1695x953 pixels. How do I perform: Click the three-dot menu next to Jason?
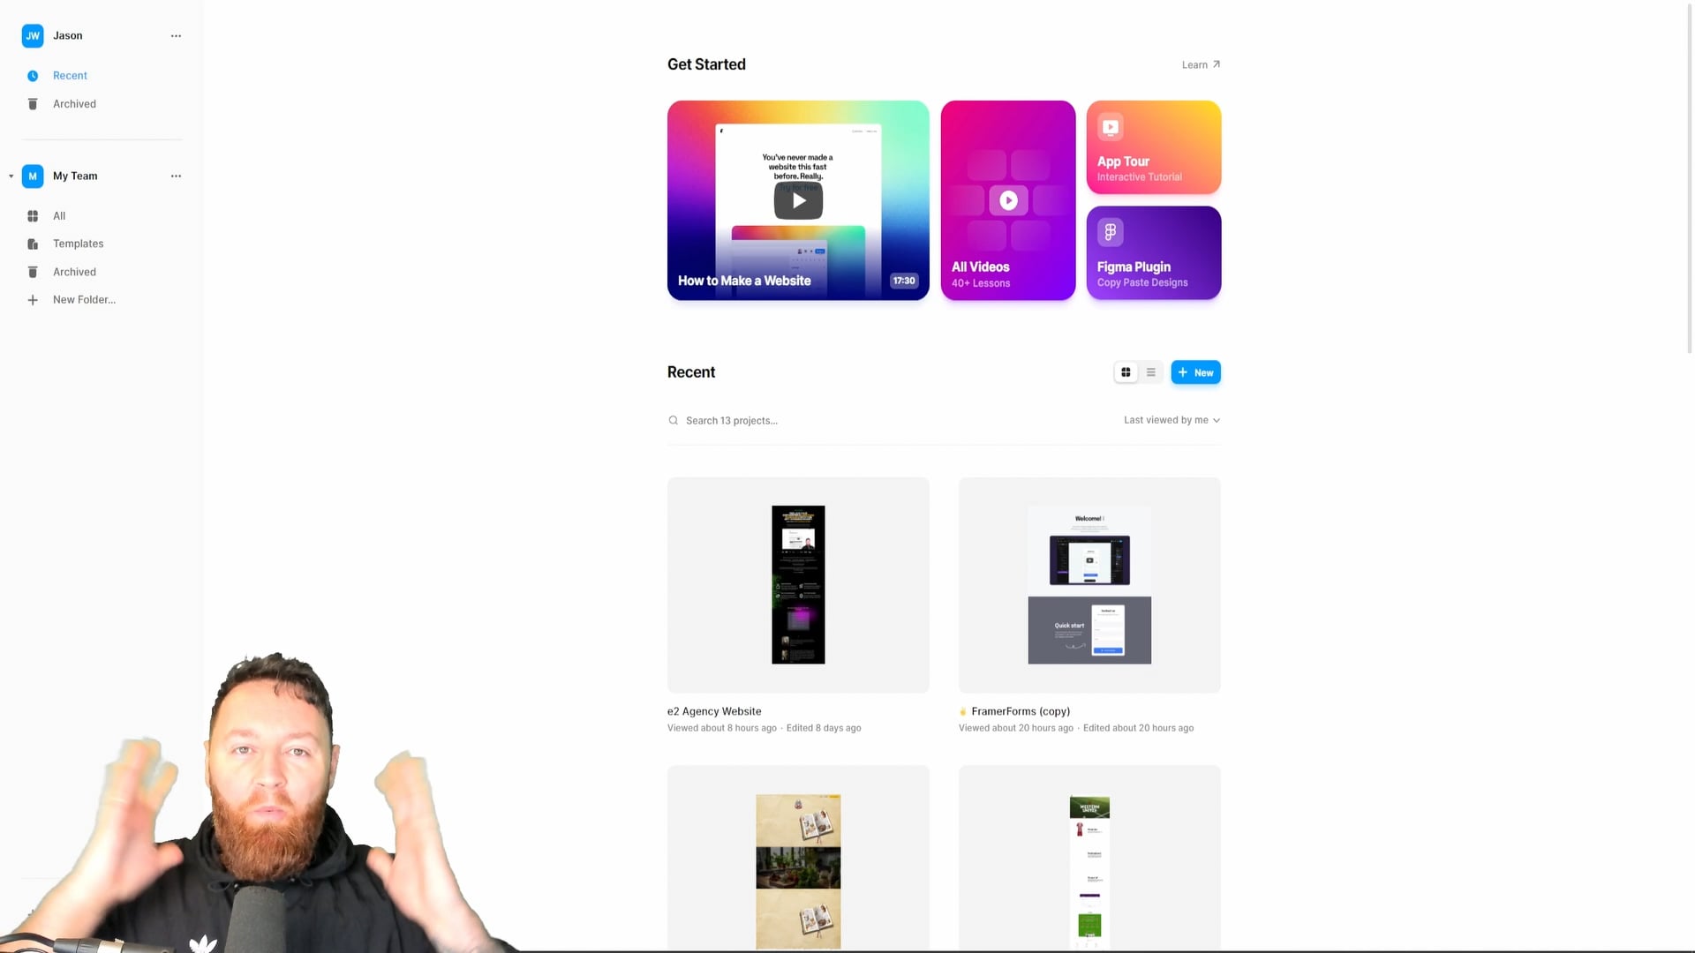175,35
